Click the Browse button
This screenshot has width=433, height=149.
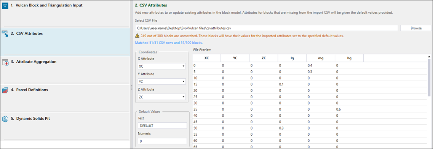416,28
